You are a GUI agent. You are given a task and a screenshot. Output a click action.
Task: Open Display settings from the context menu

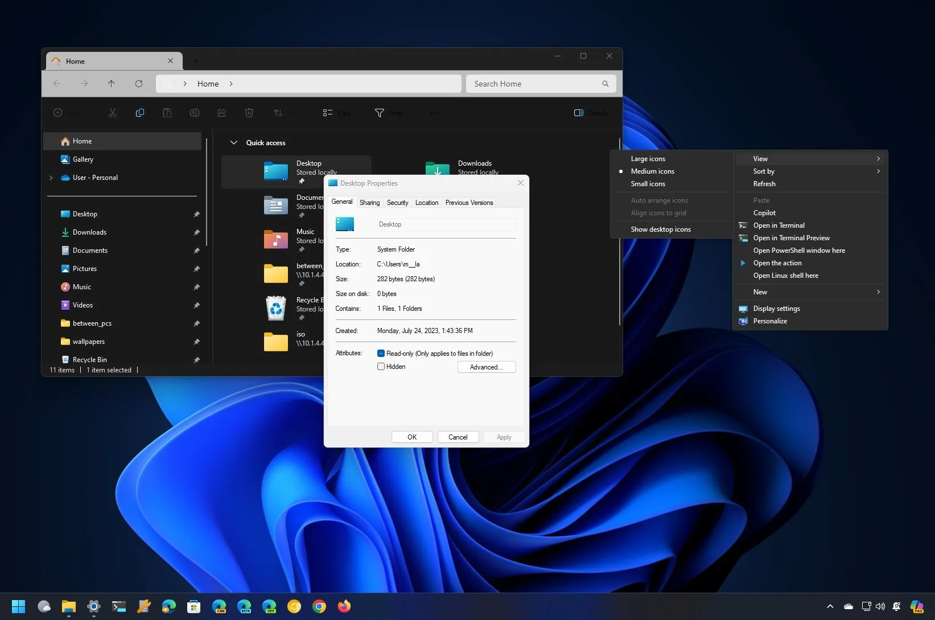(776, 308)
